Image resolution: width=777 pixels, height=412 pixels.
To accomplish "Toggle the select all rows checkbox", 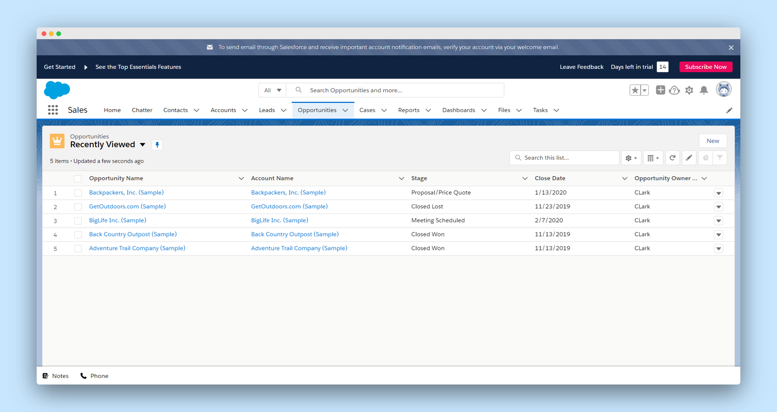I will tap(78, 179).
